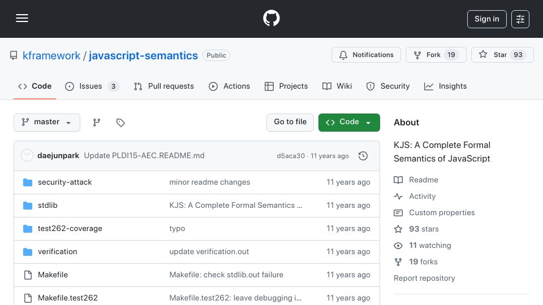Open commit hash d5aca30
This screenshot has width=543, height=305.
coord(291,156)
